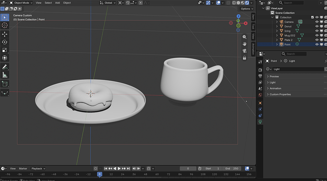Image resolution: width=327 pixels, height=181 pixels.
Task: Hide the Mug.002 object eye icon
Action: (x=317, y=35)
